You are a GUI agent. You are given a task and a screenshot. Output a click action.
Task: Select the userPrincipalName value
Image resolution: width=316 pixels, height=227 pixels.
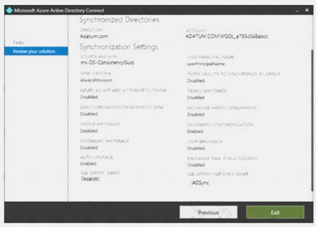coord(206,64)
